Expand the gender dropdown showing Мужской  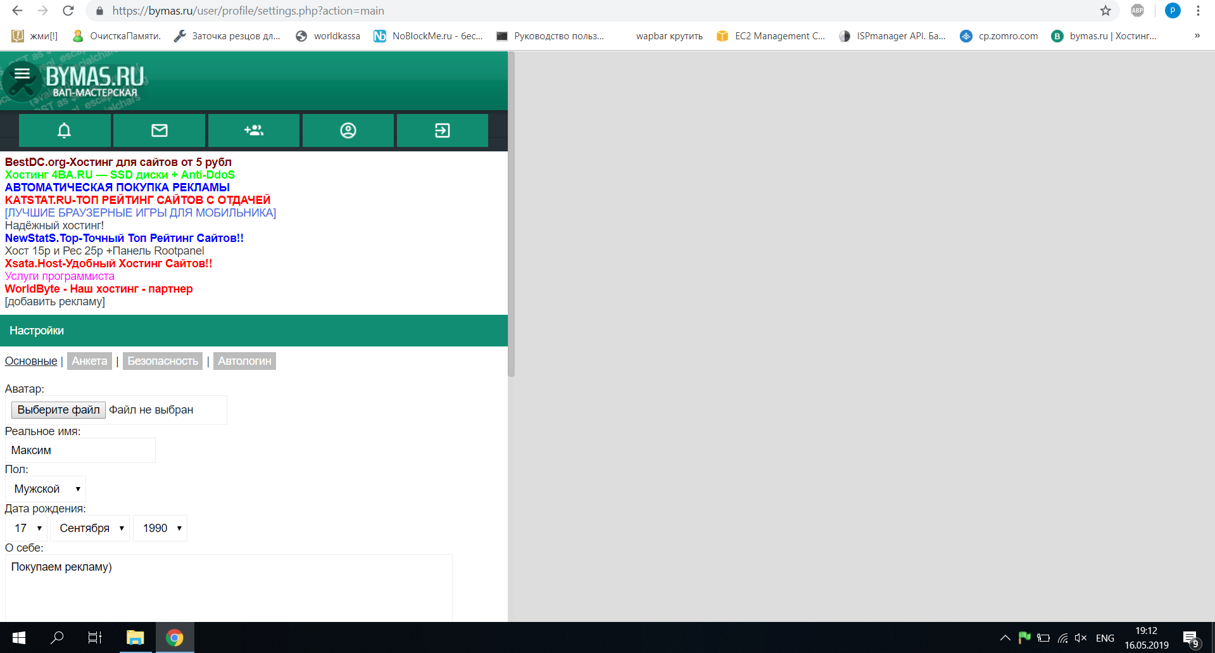tap(46, 489)
